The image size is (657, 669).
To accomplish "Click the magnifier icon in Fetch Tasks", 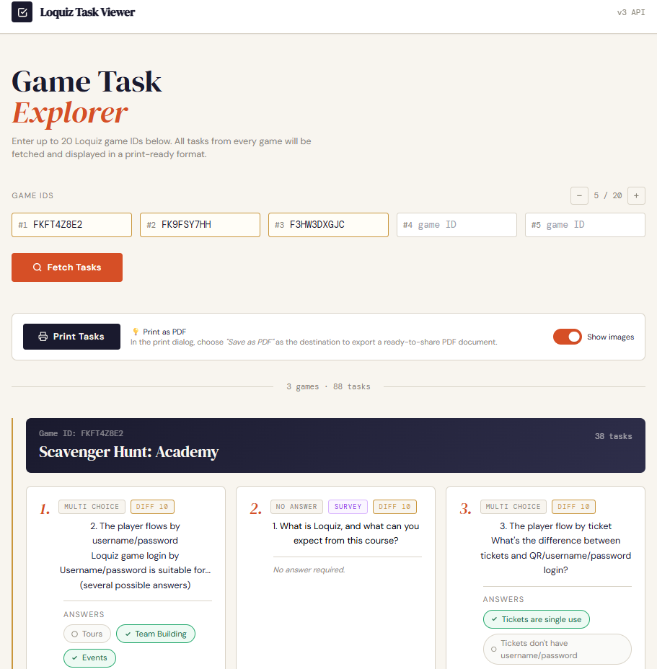I will click(x=38, y=267).
